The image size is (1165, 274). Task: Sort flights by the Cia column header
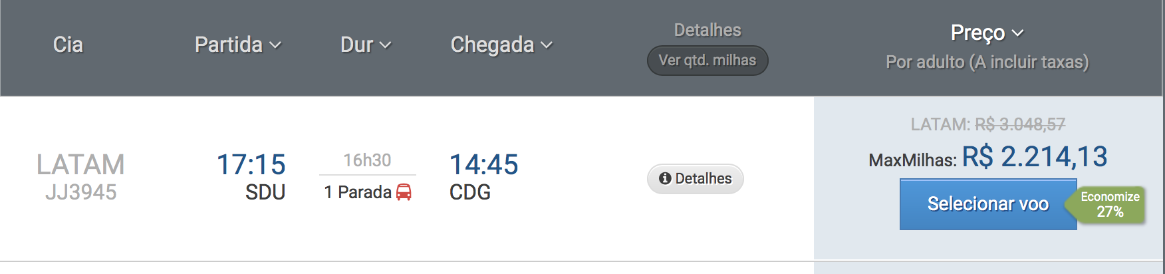[68, 45]
